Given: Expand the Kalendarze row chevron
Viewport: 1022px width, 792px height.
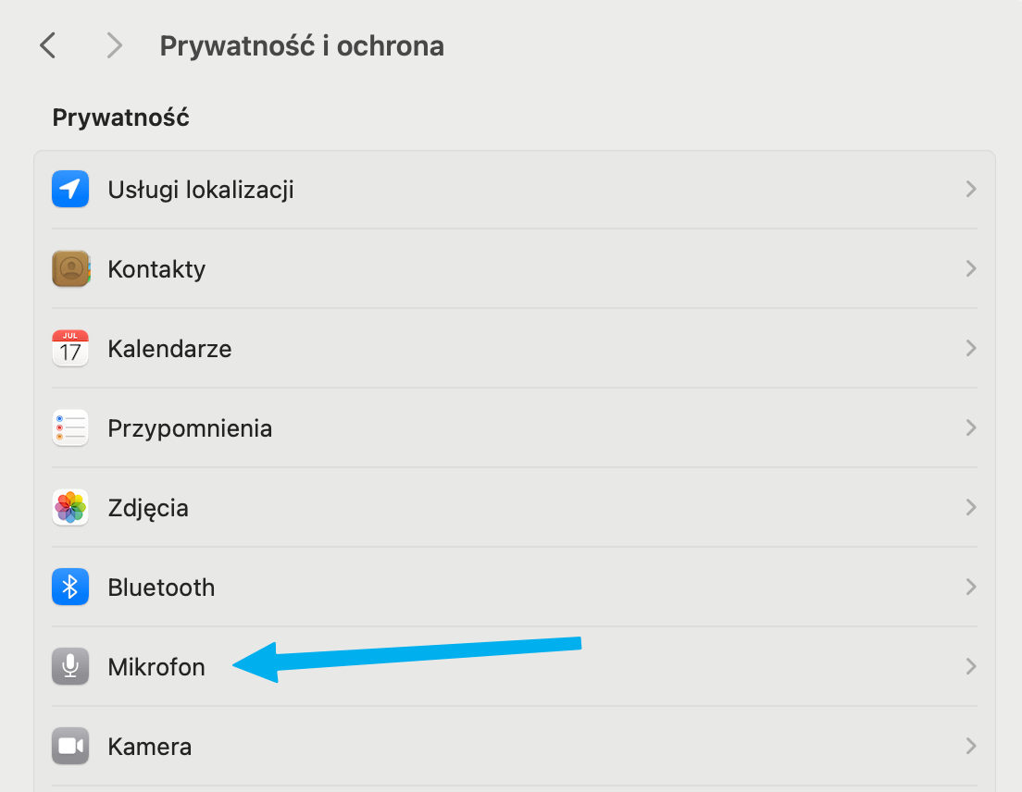Looking at the screenshot, I should point(970,349).
